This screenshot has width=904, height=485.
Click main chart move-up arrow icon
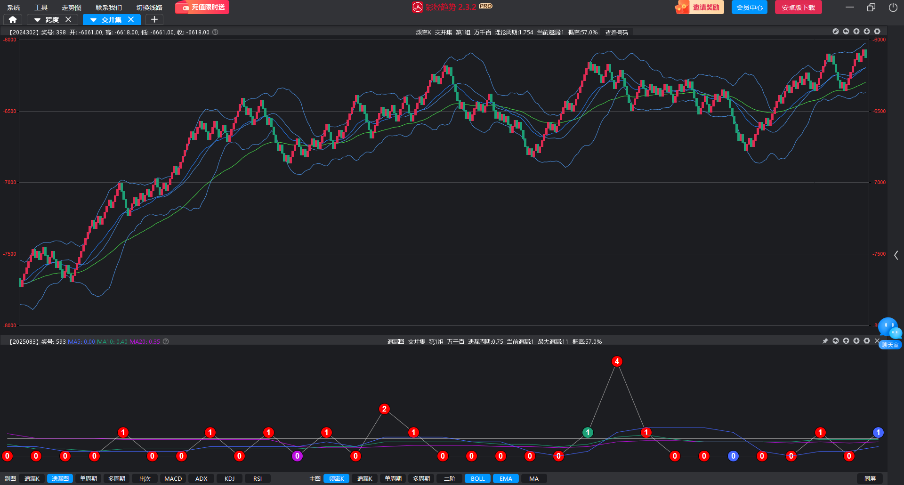(856, 32)
